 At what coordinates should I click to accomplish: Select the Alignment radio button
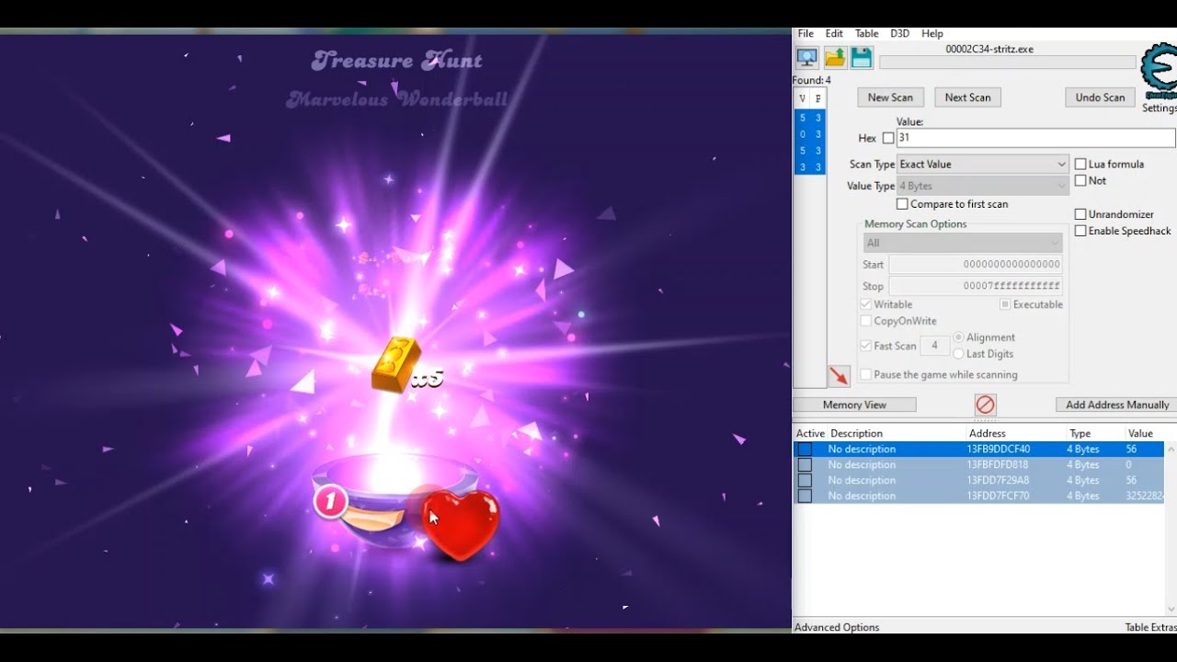tap(959, 337)
